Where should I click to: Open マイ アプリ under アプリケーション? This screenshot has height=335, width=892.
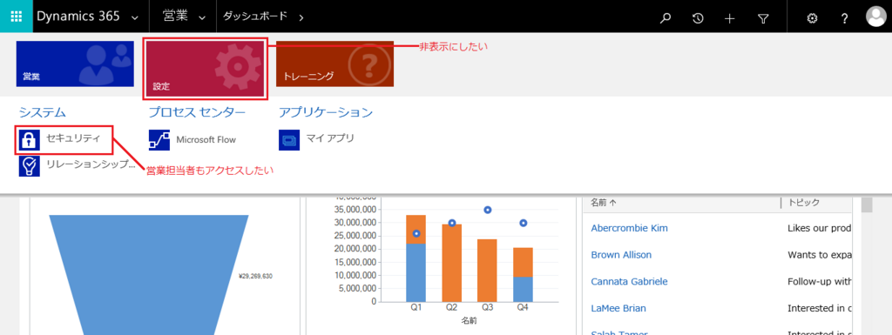317,139
